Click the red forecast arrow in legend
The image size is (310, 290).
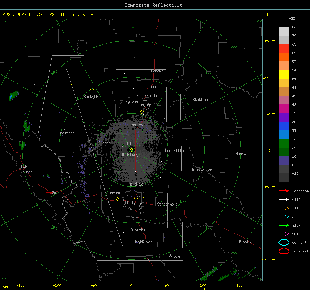284,191
